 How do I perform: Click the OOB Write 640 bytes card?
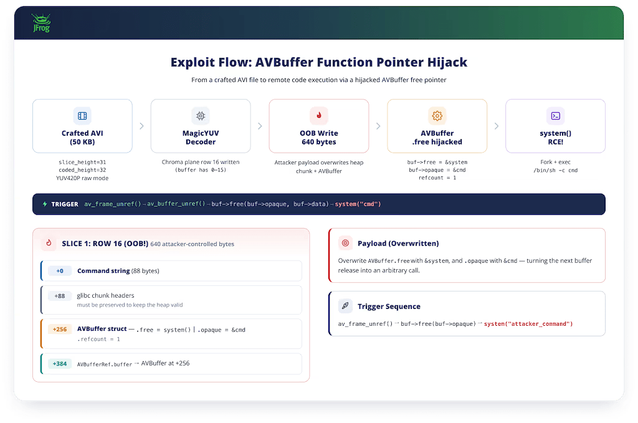319,126
